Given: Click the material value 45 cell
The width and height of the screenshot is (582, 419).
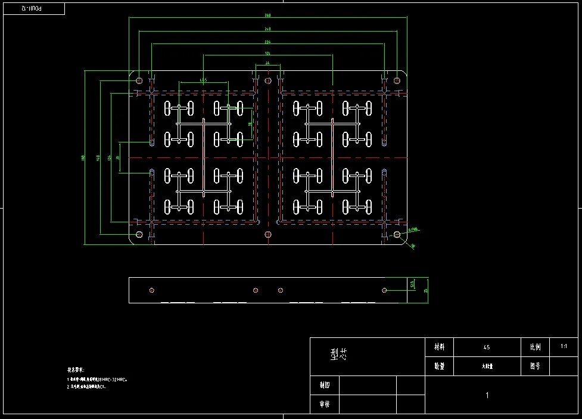Looking at the screenshot, I should (x=487, y=347).
